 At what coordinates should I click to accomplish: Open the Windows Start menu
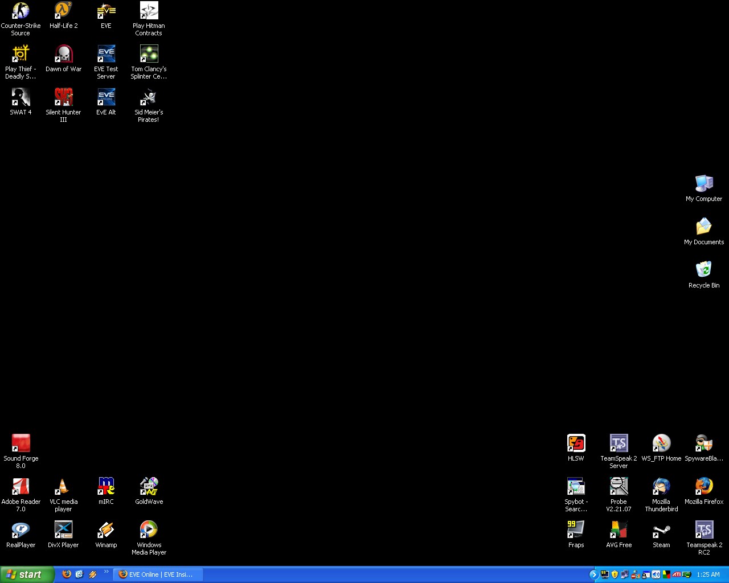(x=27, y=574)
